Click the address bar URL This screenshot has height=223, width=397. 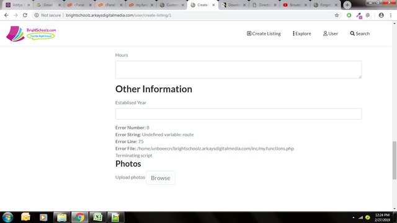[x=118, y=15]
